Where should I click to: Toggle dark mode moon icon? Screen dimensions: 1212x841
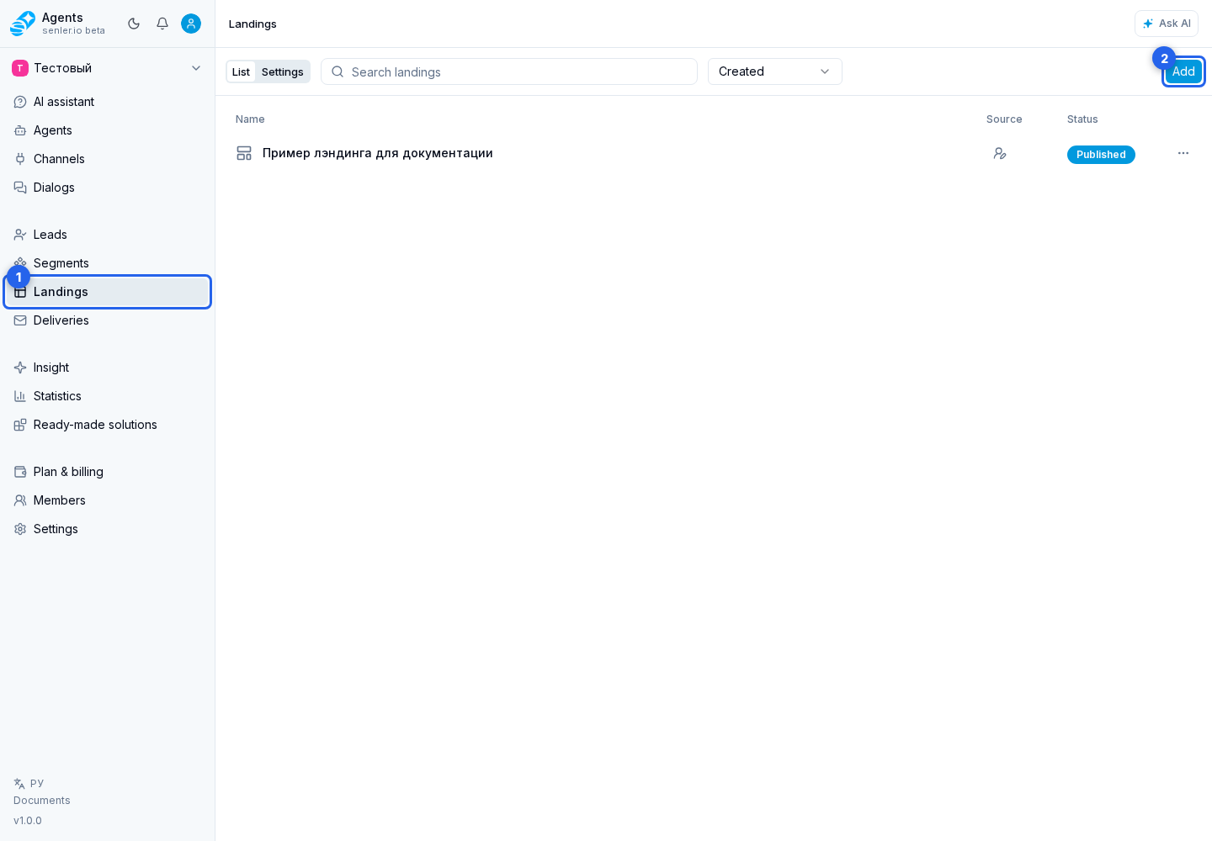(134, 24)
